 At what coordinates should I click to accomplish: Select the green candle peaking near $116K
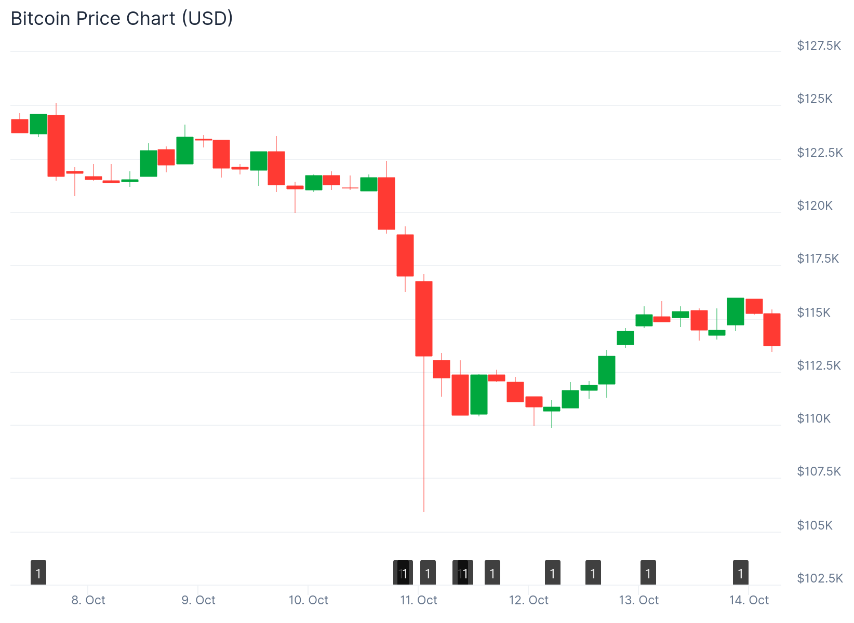(x=735, y=311)
